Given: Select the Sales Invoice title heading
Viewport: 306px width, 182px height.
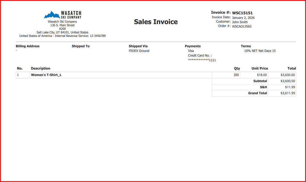Looking at the screenshot, I should tap(156, 22).
